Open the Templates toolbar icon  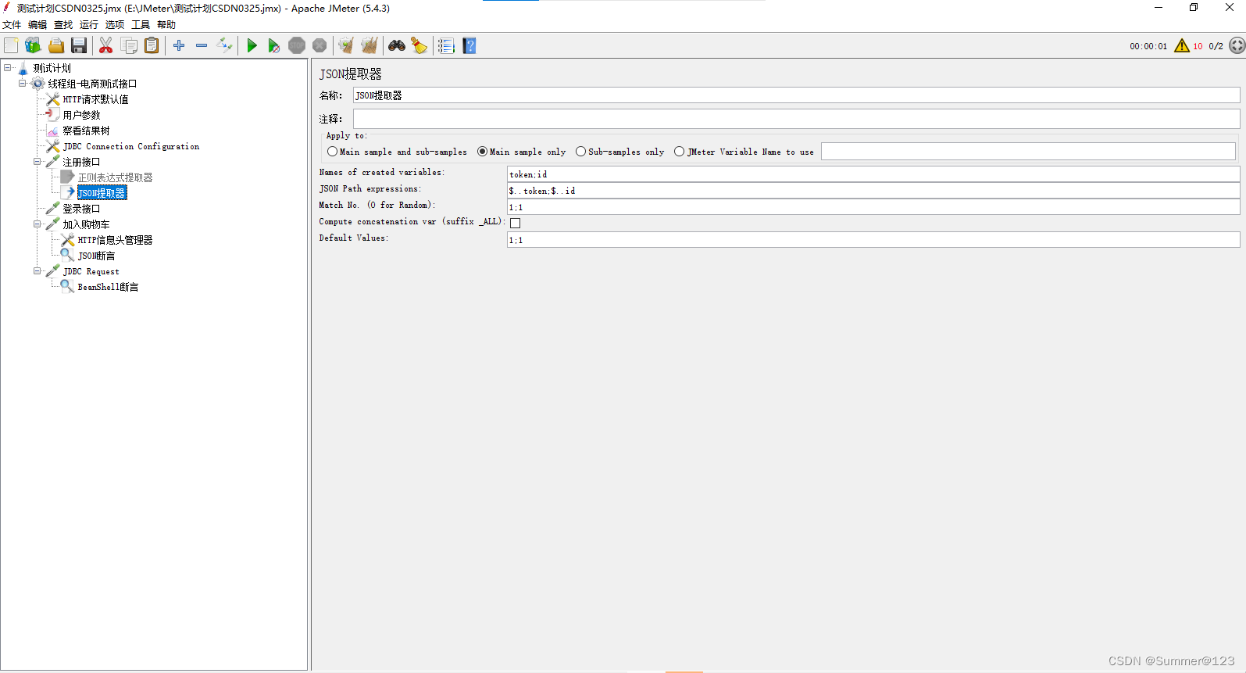33,45
